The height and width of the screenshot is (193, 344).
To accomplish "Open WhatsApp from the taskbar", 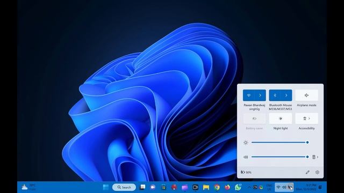I will pyautogui.click(x=238, y=187).
